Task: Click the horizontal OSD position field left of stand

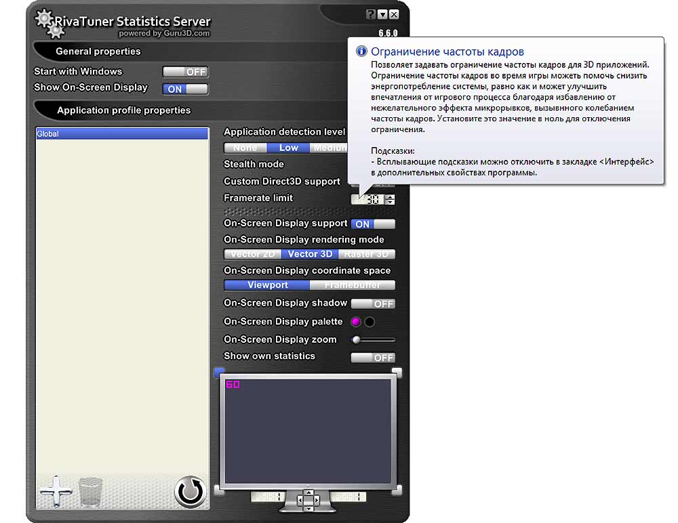Action: (x=268, y=497)
